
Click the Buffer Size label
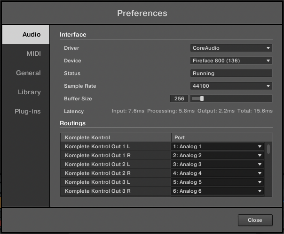click(x=78, y=98)
